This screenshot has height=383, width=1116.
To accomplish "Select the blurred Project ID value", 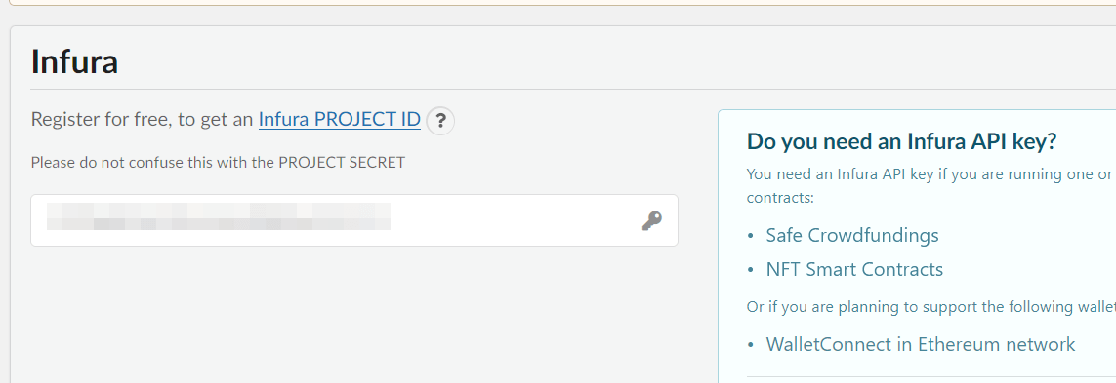I will pyautogui.click(x=219, y=216).
